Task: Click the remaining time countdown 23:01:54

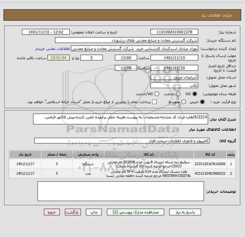Action: [59, 58]
